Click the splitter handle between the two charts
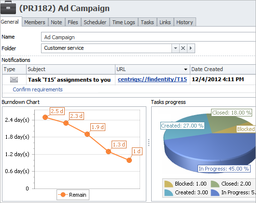The width and height of the screenshot is (256, 203). click(149, 143)
